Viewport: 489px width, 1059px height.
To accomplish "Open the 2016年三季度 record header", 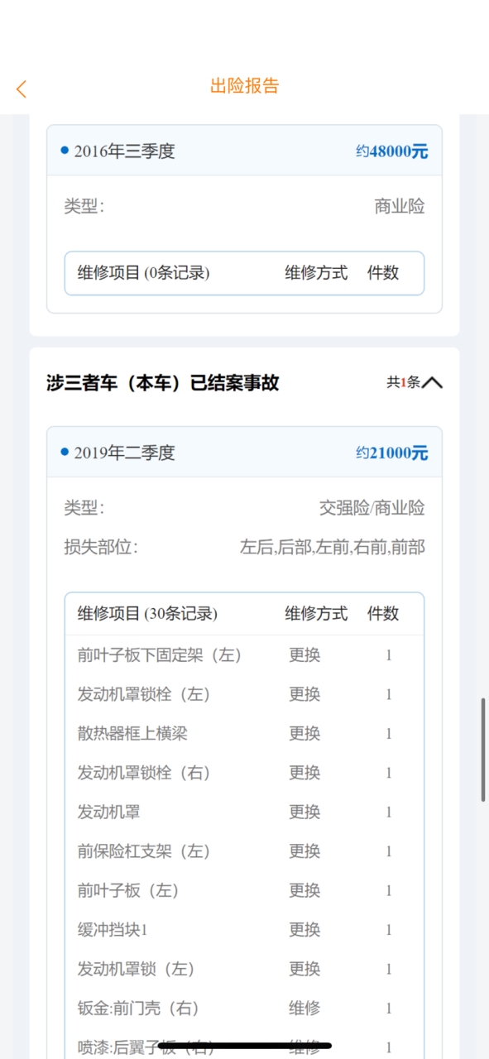I will click(x=244, y=151).
